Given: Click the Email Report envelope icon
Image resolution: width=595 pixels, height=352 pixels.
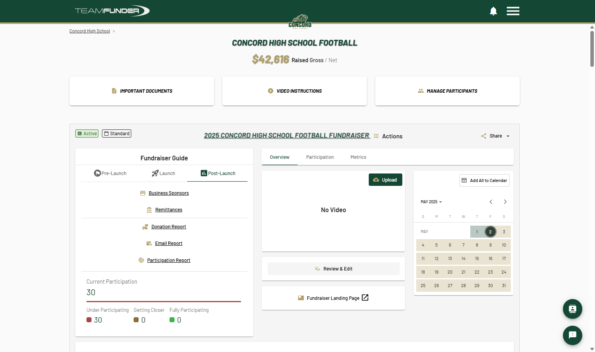Looking at the screenshot, I should [x=149, y=243].
